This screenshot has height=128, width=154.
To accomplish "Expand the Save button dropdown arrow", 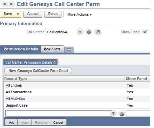I will (x=18, y=14).
